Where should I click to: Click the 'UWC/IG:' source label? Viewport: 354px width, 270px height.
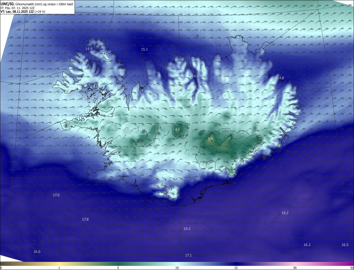(7, 4)
